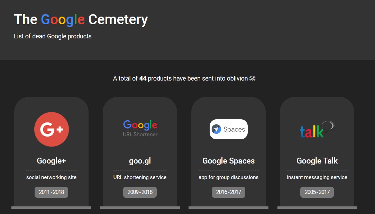Viewport: 375px width, 214px height.
Task: Click the 2011-2018 date badge
Action: click(52, 192)
